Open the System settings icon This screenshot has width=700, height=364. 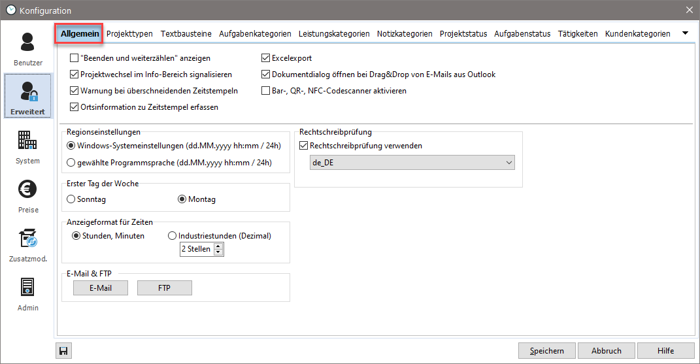click(x=27, y=146)
